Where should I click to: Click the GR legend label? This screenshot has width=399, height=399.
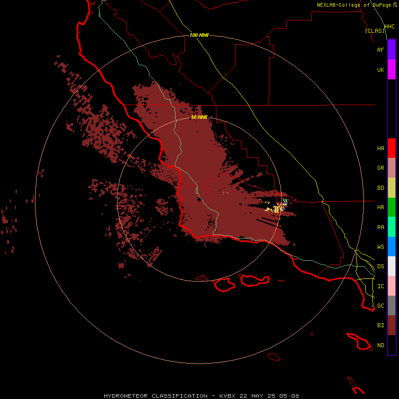(x=380, y=168)
